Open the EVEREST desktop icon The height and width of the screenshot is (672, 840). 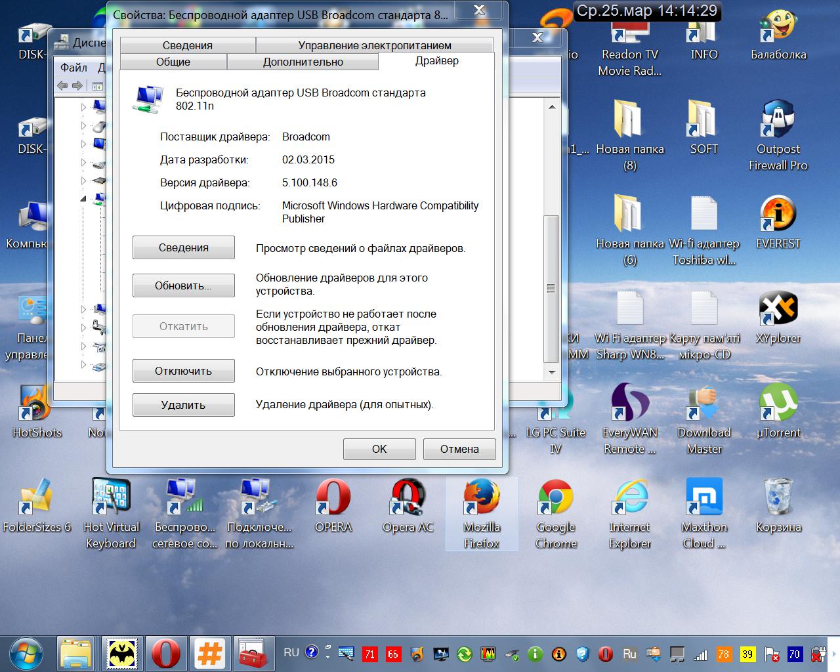click(778, 215)
